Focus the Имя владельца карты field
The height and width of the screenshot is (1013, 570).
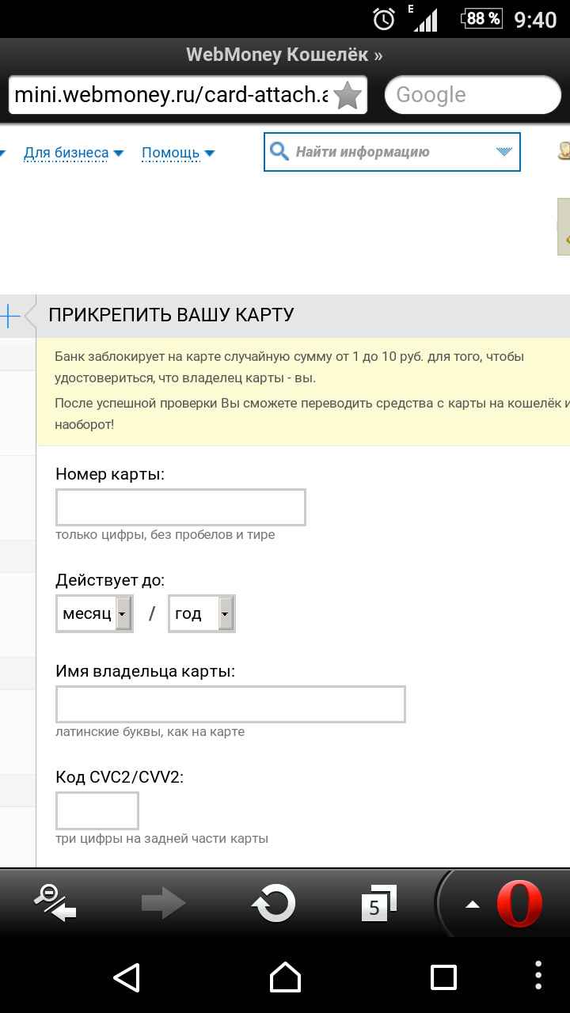point(230,704)
